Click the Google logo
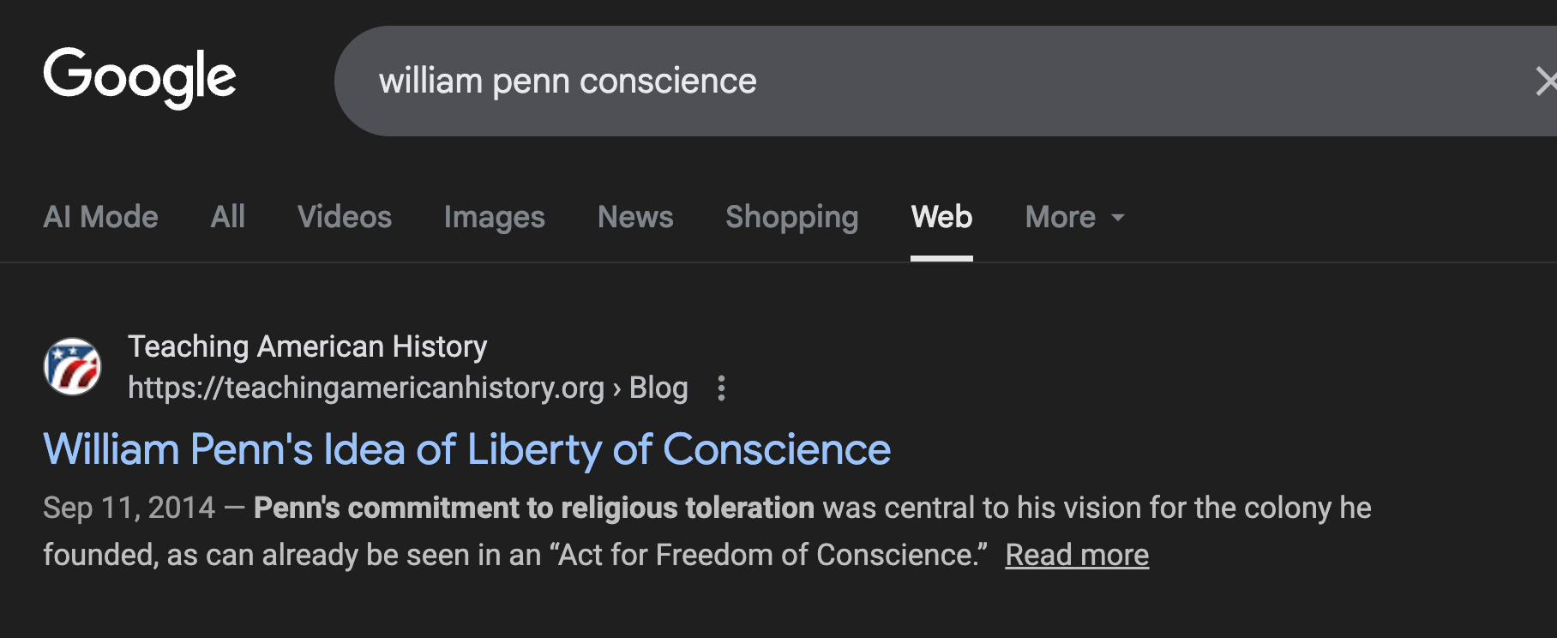Viewport: 1557px width, 638px height. (140, 77)
